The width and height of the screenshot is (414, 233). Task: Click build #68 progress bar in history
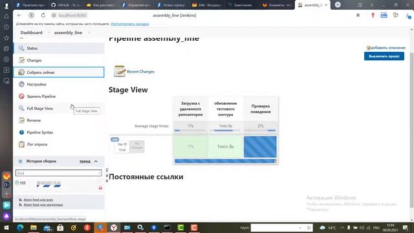pos(49,186)
